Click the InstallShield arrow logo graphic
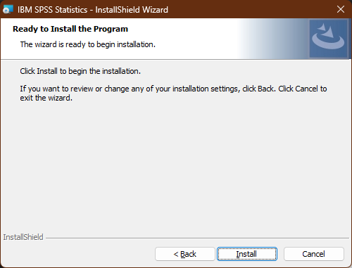352x268 pixels. pyautogui.click(x=328, y=39)
